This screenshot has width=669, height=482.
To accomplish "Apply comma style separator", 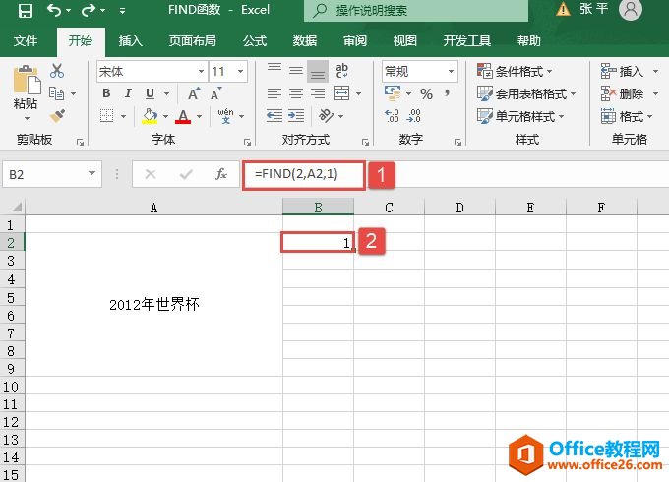I will point(447,93).
